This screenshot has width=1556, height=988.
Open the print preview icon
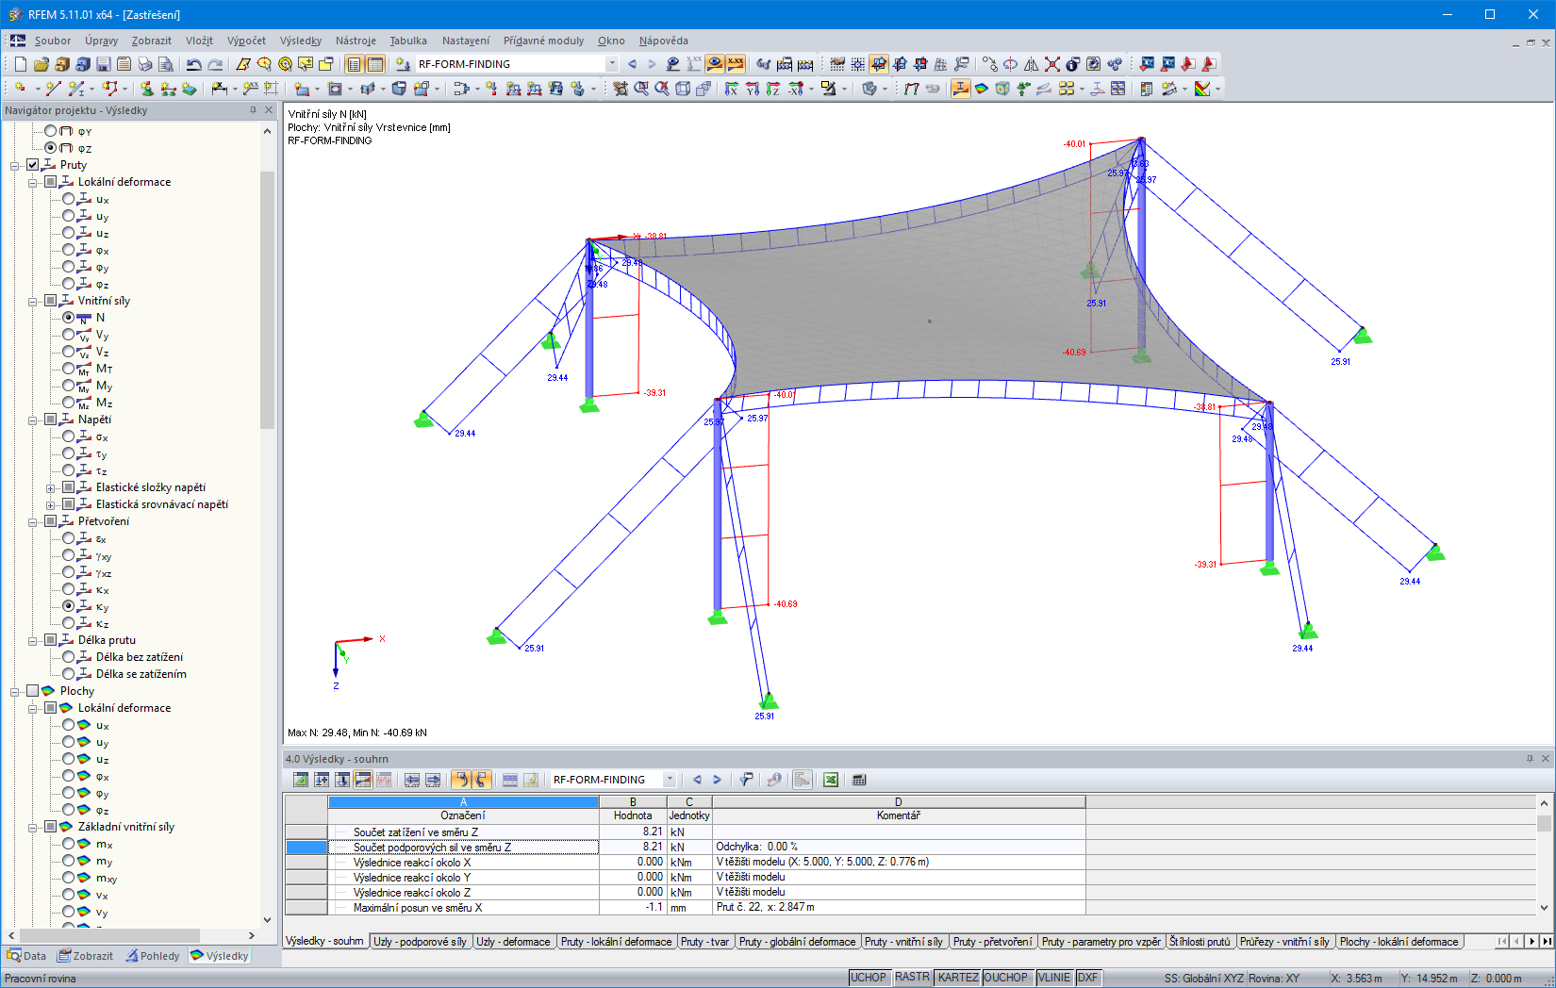pos(166,64)
